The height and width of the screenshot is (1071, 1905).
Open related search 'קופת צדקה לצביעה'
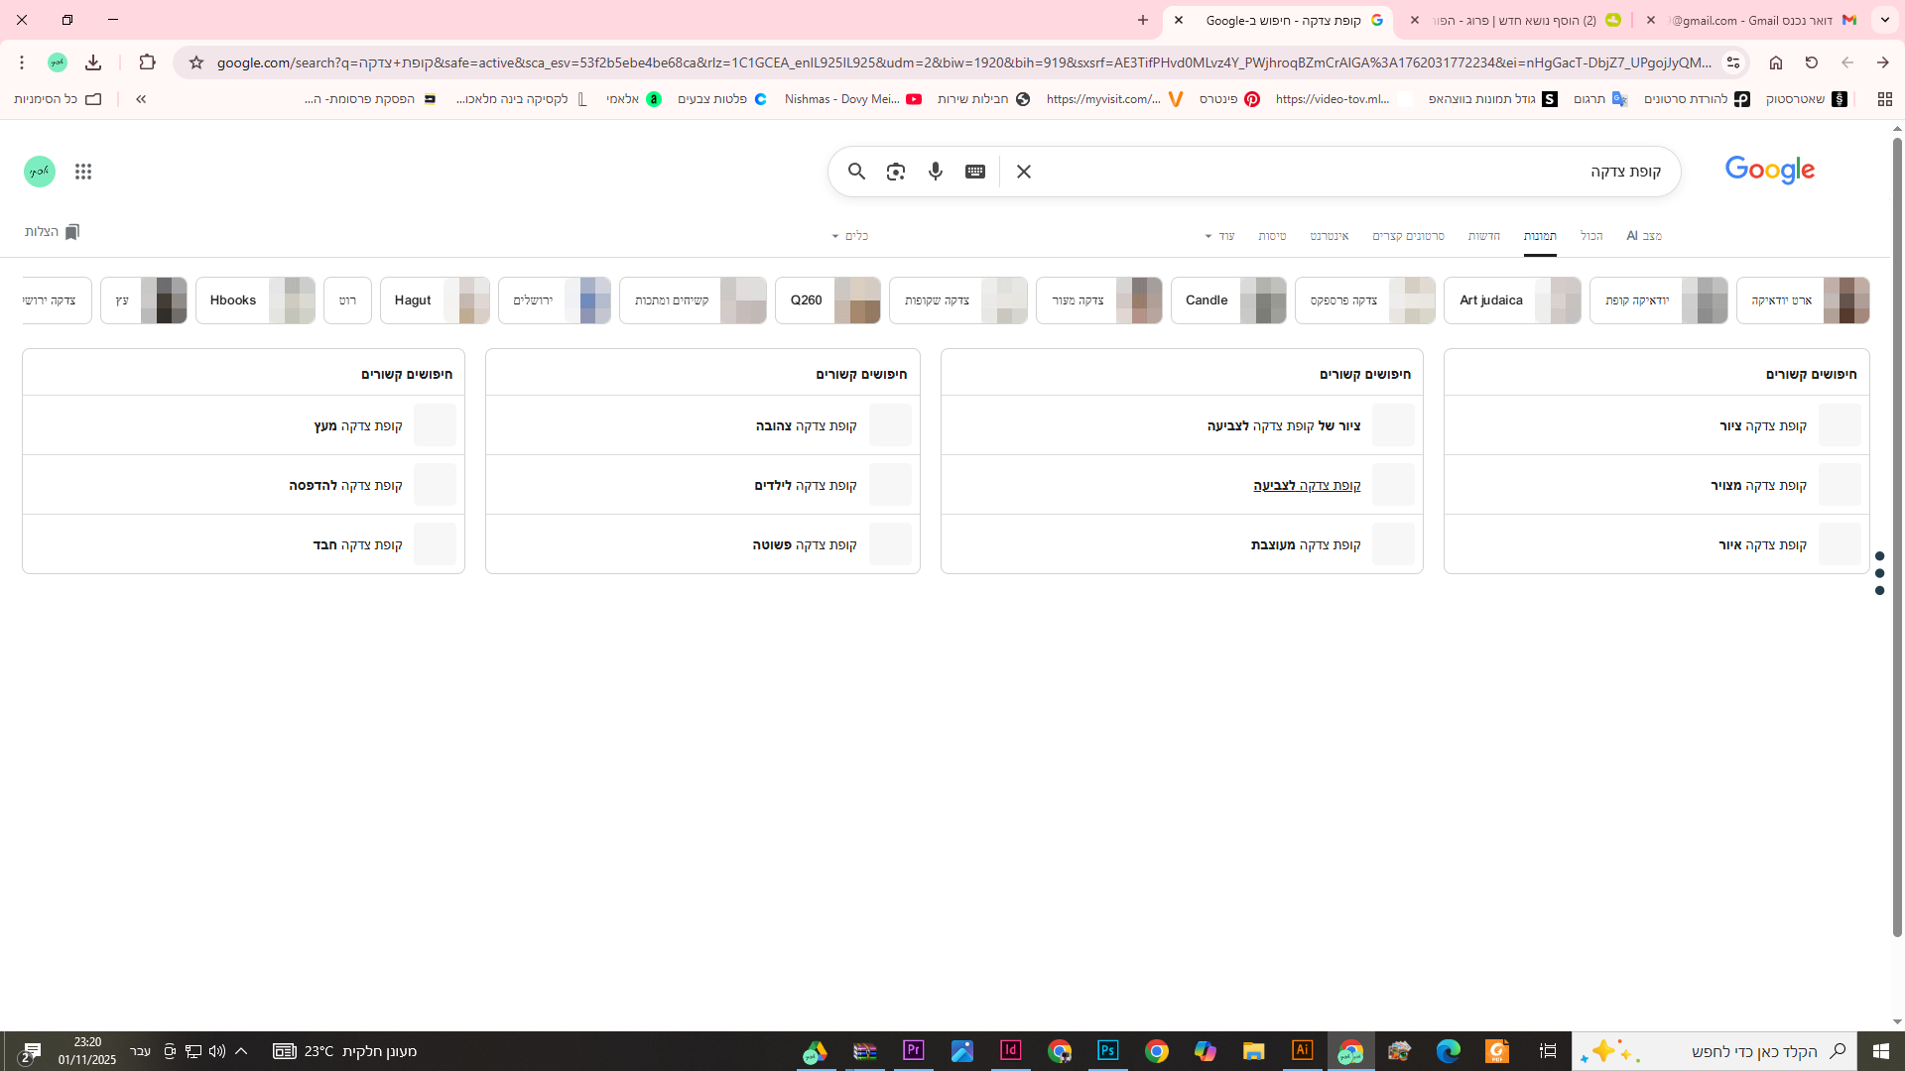1306,485
